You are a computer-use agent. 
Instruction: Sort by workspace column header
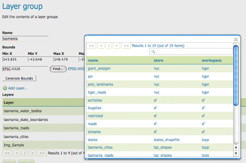pos(212,60)
